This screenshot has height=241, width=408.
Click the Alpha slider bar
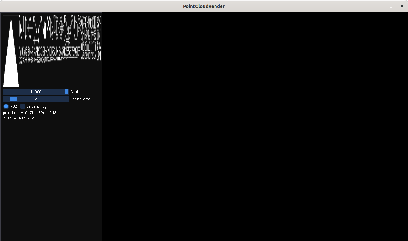pos(36,92)
